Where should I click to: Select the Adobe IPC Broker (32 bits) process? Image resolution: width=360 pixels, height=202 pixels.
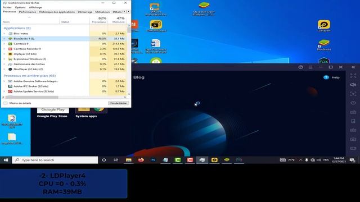(x=31, y=86)
